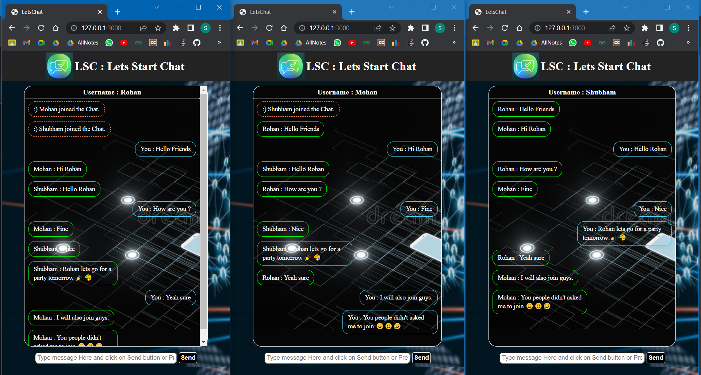Click the Send button in Rohan's window
Viewport: 701px width, 375px height.
pyautogui.click(x=188, y=358)
